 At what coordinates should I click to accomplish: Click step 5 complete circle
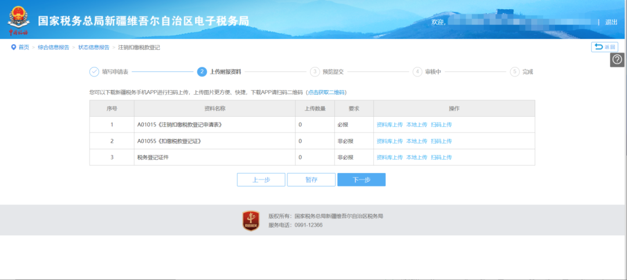514,71
